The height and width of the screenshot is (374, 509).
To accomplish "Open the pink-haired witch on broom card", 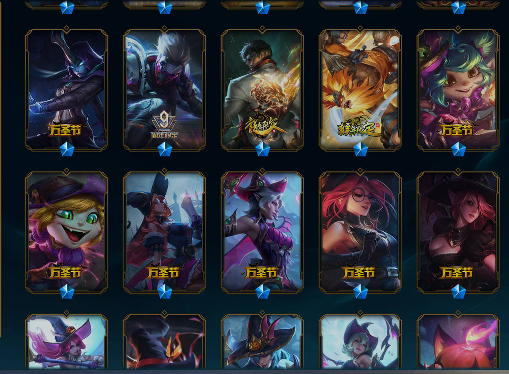I will 66,342.
